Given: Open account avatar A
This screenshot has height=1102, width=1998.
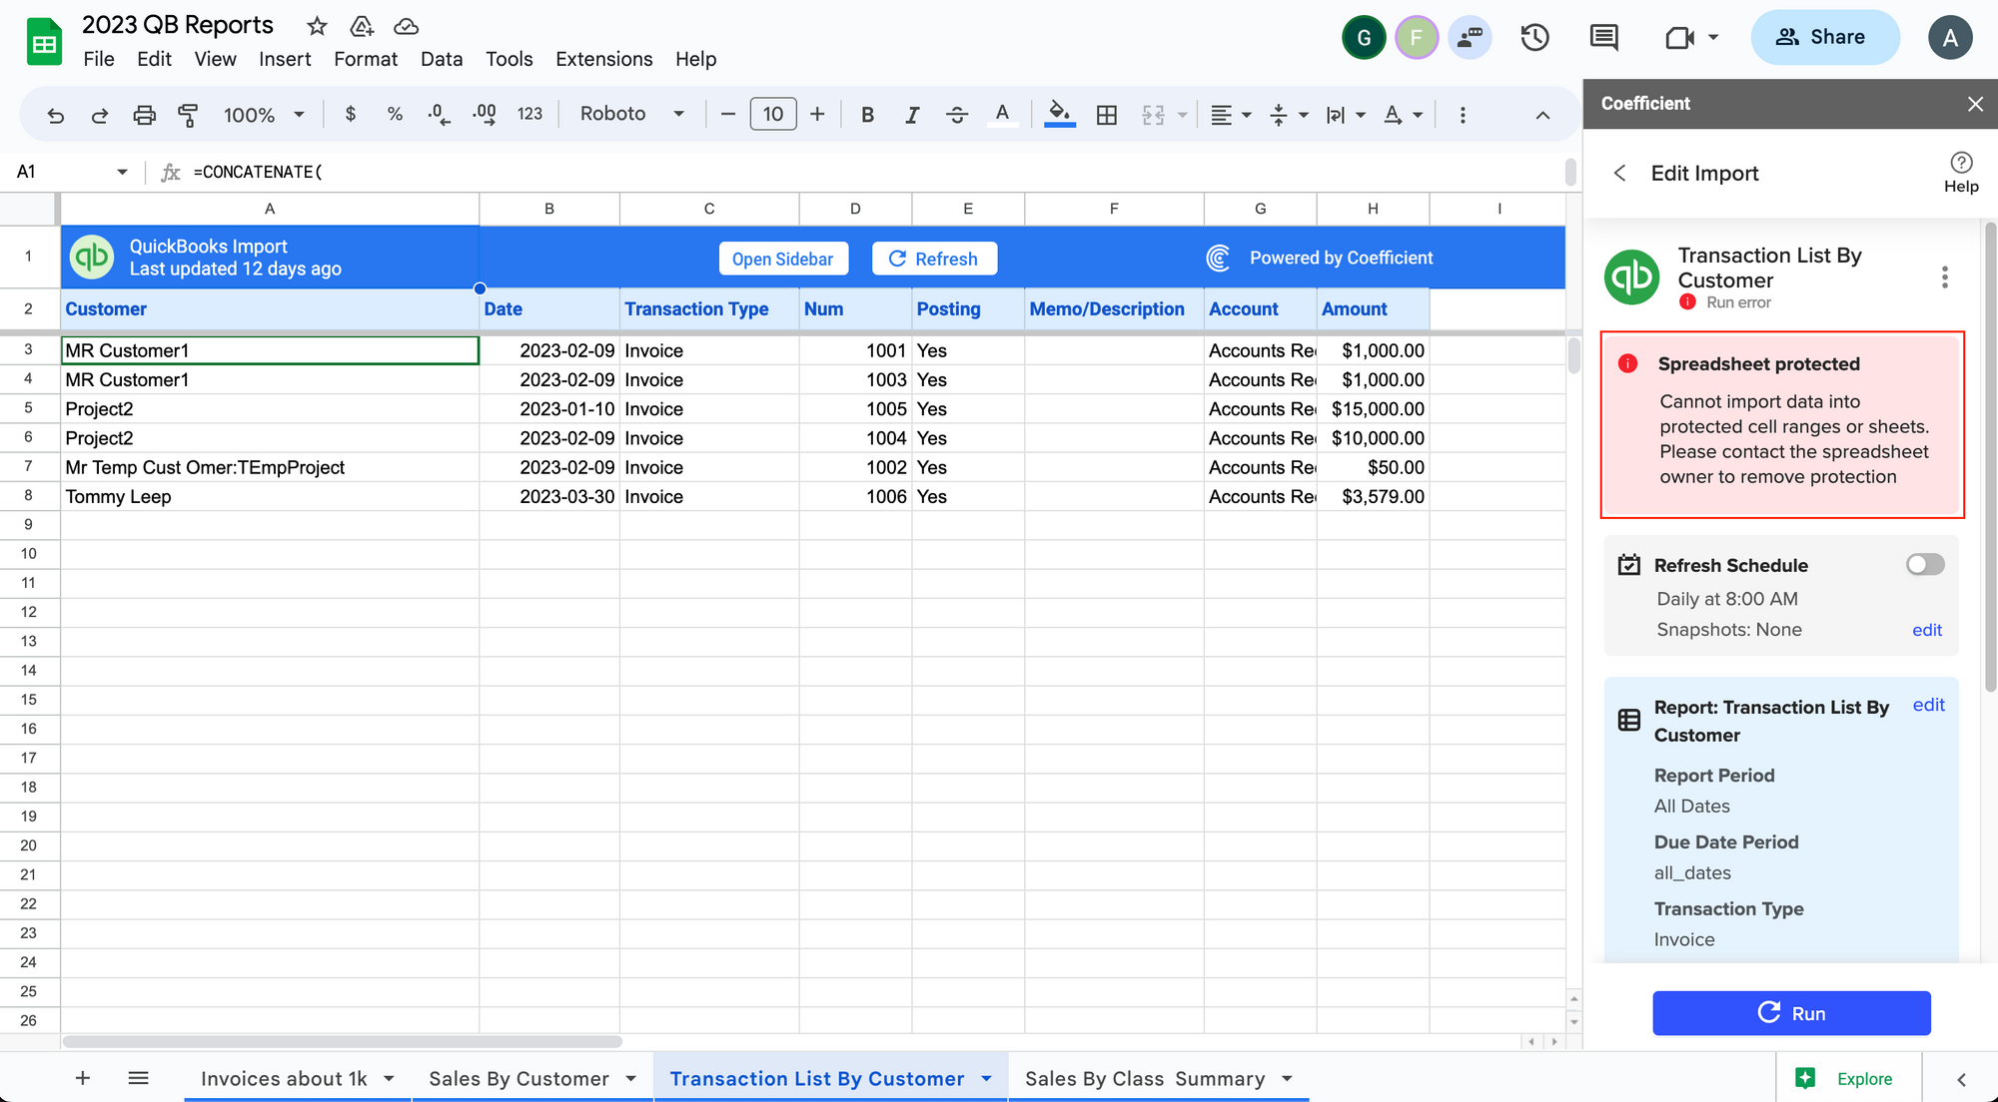Looking at the screenshot, I should click(x=1950, y=38).
